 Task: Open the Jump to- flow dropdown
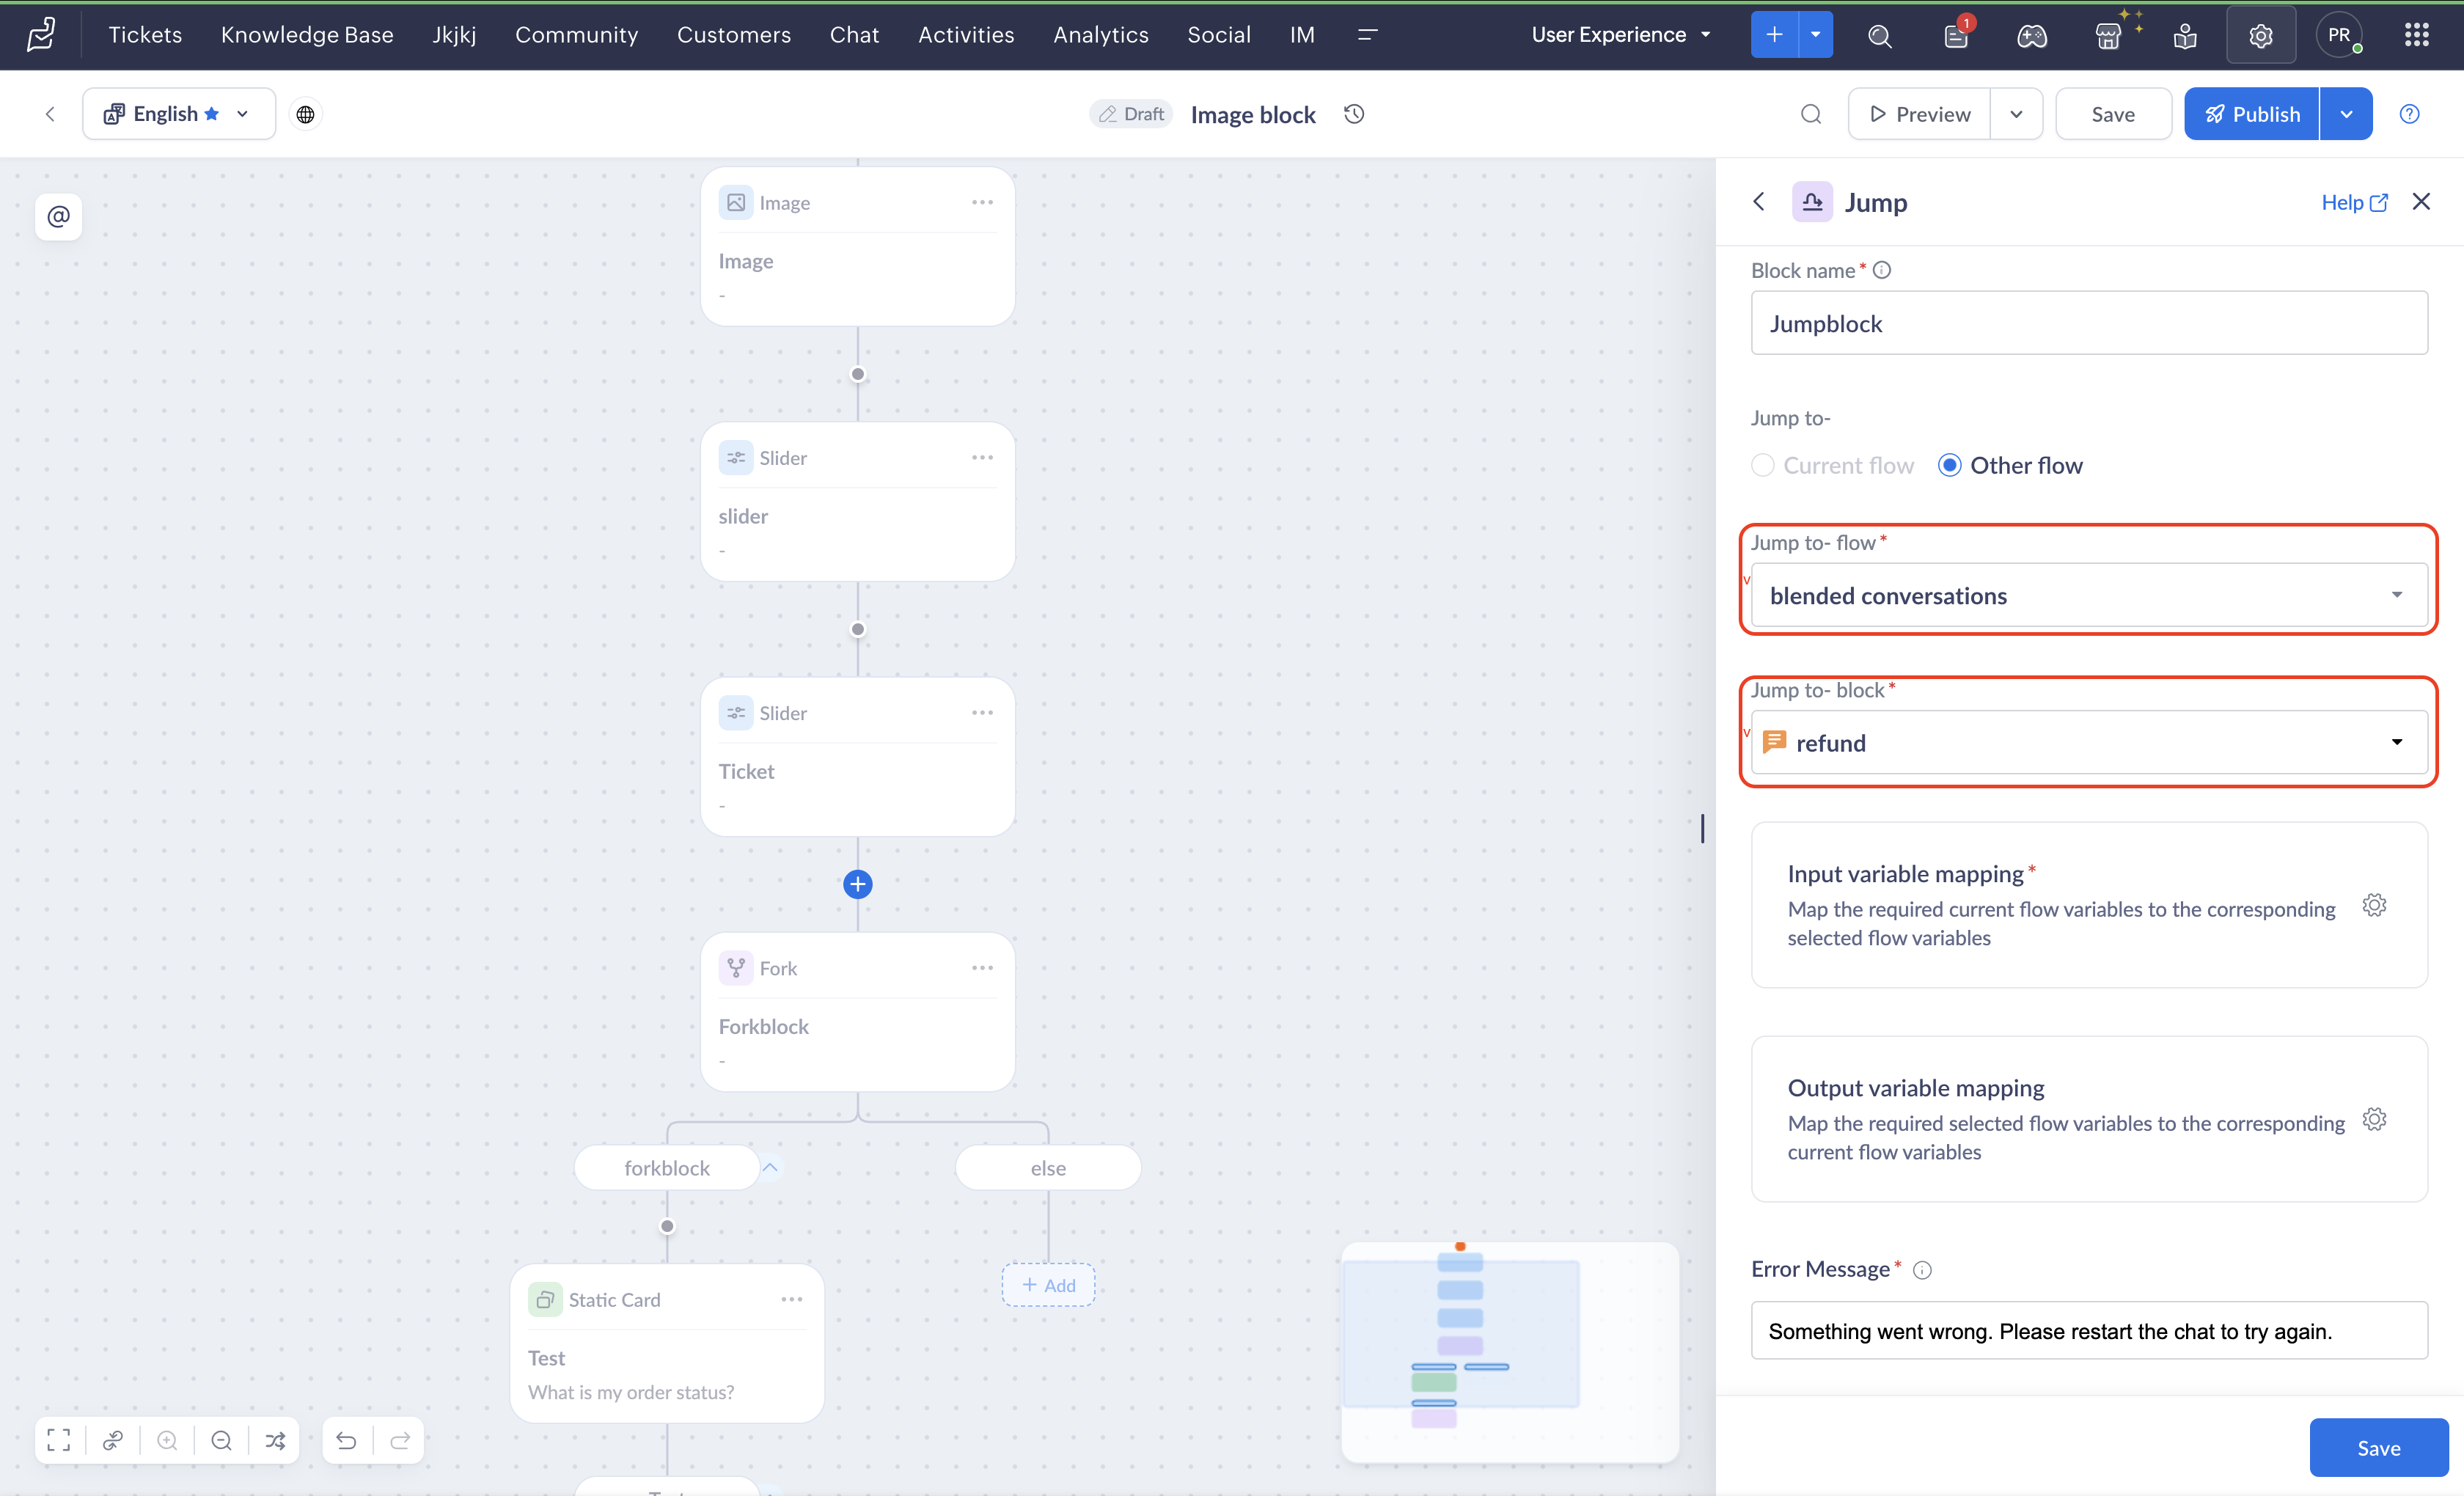pos(2090,595)
